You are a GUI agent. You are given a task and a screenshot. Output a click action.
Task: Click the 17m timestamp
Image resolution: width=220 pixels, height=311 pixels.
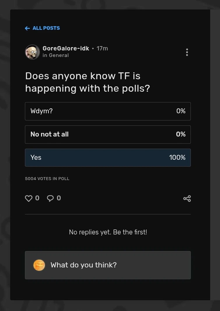pos(102,48)
